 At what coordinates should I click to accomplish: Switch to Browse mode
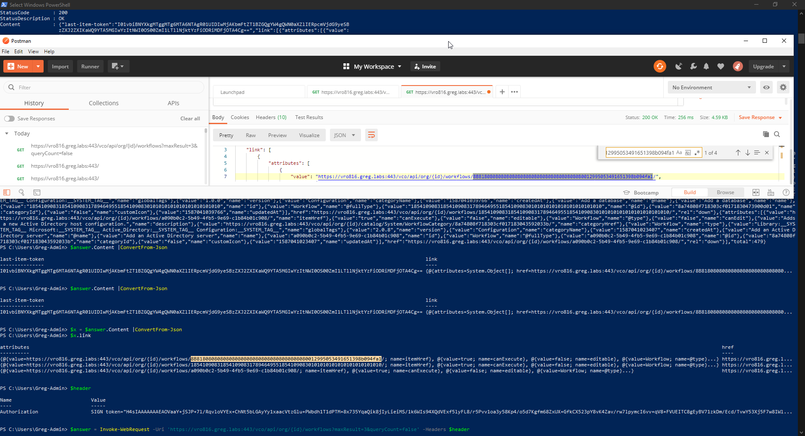point(725,192)
